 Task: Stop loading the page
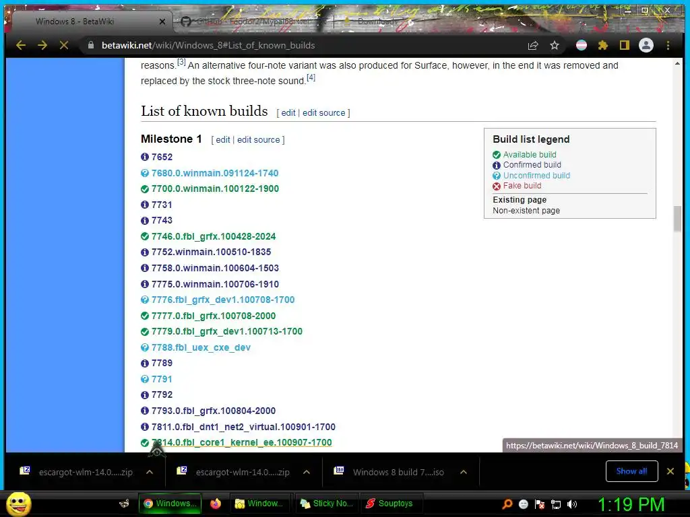(x=64, y=45)
